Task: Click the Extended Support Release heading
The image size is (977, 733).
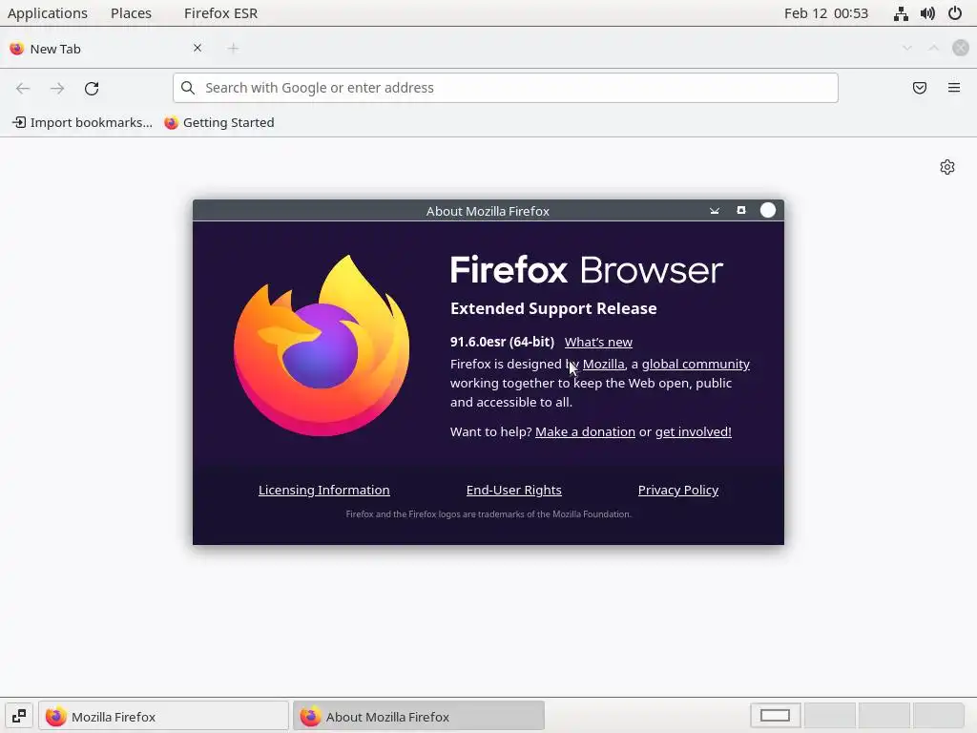Action: click(553, 308)
